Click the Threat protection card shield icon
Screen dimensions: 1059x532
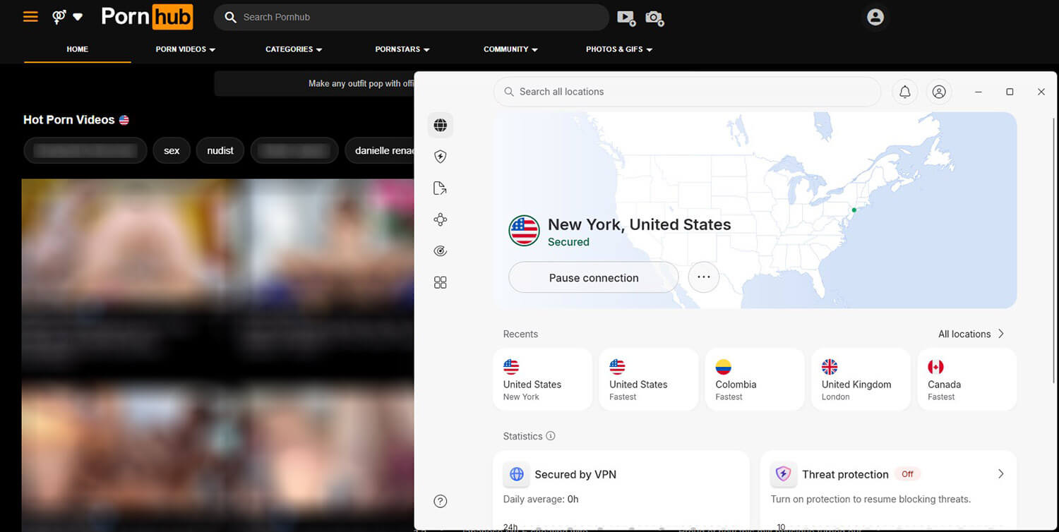tap(783, 474)
